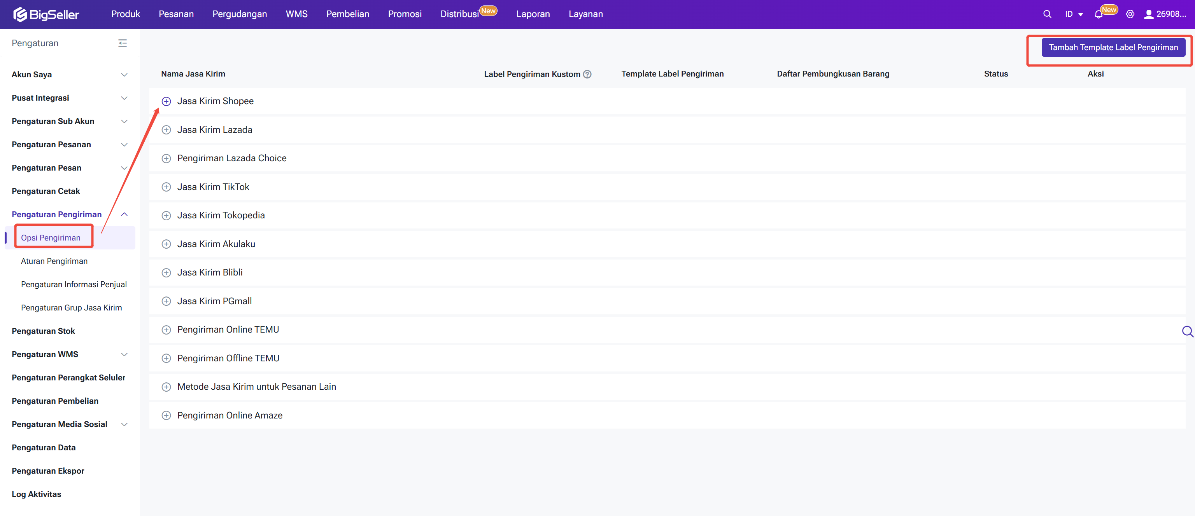Open the settings gear icon
The height and width of the screenshot is (516, 1195).
[1130, 14]
